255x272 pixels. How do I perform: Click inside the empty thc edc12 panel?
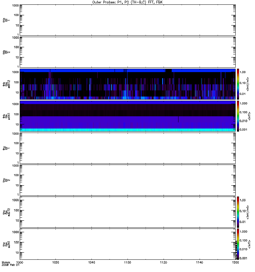pos(128,211)
